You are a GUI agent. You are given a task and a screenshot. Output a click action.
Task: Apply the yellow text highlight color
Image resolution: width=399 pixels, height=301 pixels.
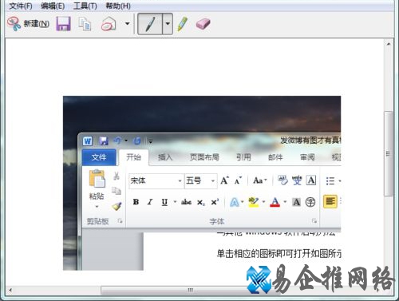click(254, 202)
